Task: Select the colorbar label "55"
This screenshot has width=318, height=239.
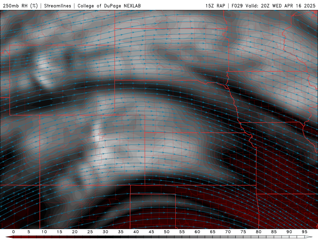Action: point(182,232)
